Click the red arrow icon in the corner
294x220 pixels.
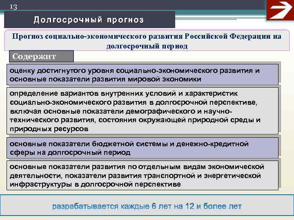280,10
